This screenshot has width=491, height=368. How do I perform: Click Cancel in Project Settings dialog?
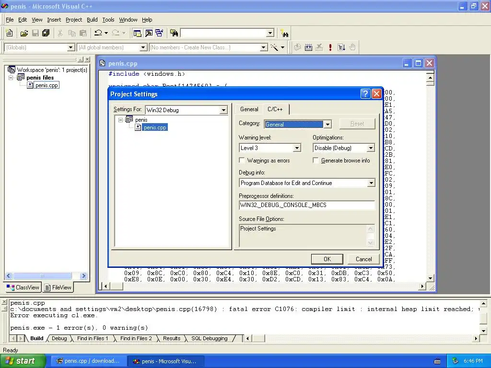click(x=363, y=259)
